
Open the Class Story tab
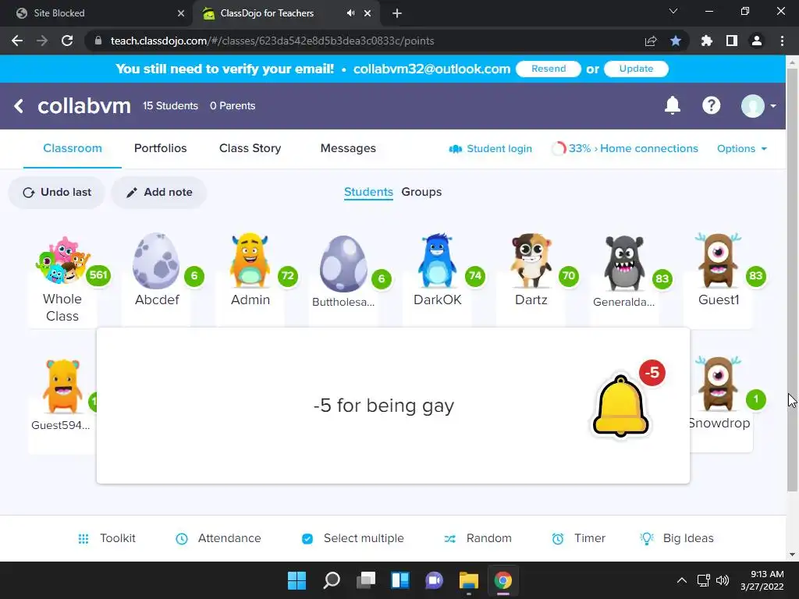[250, 148]
